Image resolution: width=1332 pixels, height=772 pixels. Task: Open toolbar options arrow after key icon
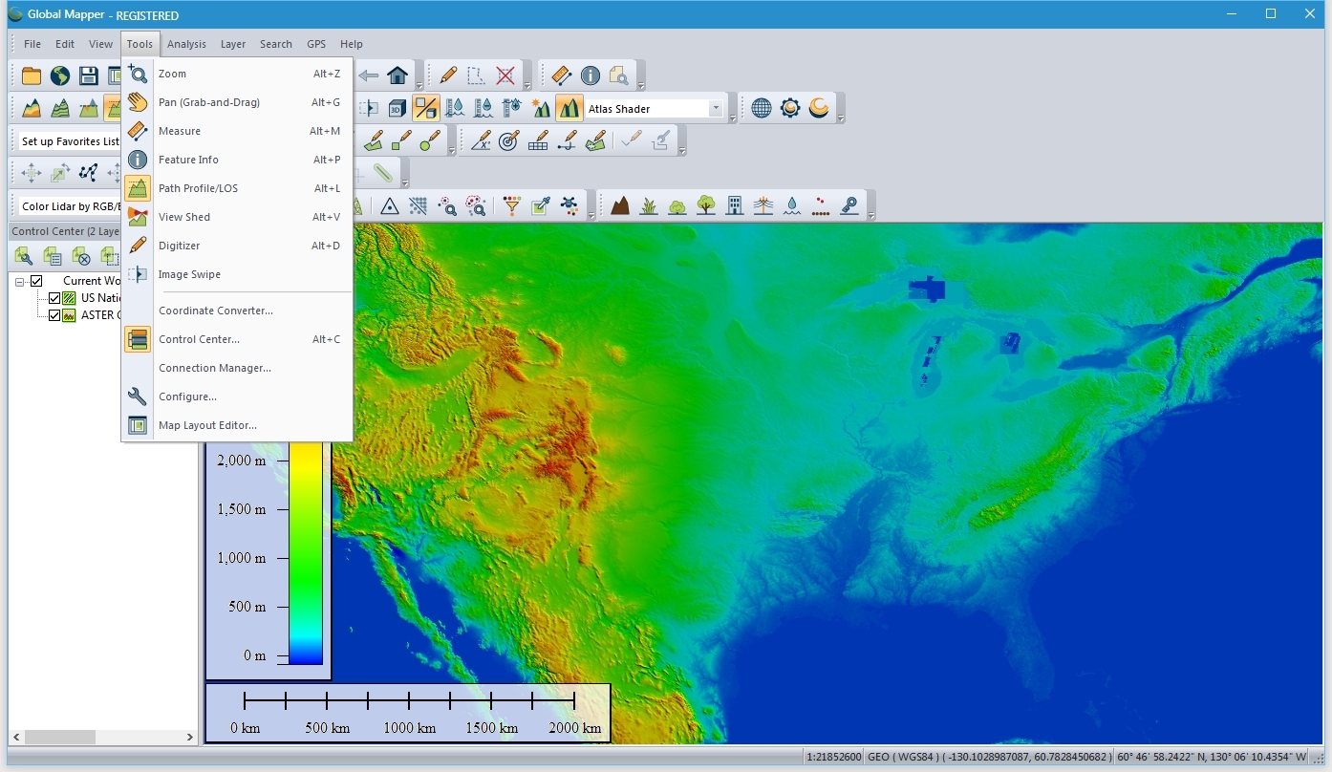[871, 216]
